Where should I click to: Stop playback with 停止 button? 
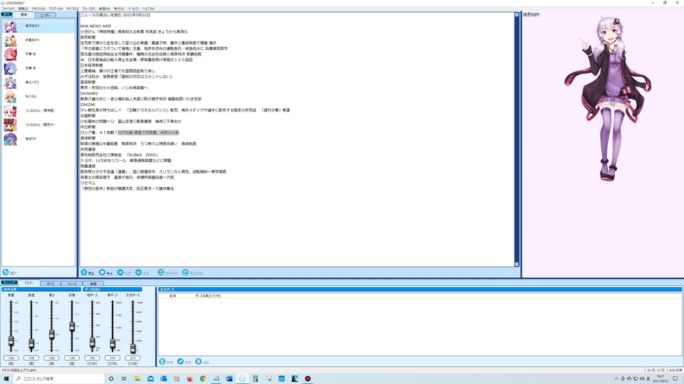pos(105,272)
